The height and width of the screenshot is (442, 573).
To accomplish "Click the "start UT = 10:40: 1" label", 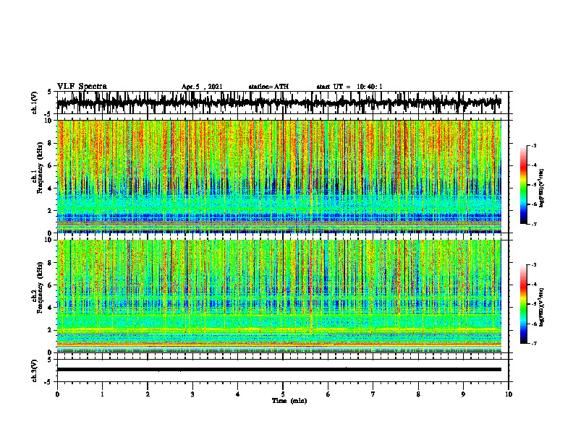I will click(349, 87).
